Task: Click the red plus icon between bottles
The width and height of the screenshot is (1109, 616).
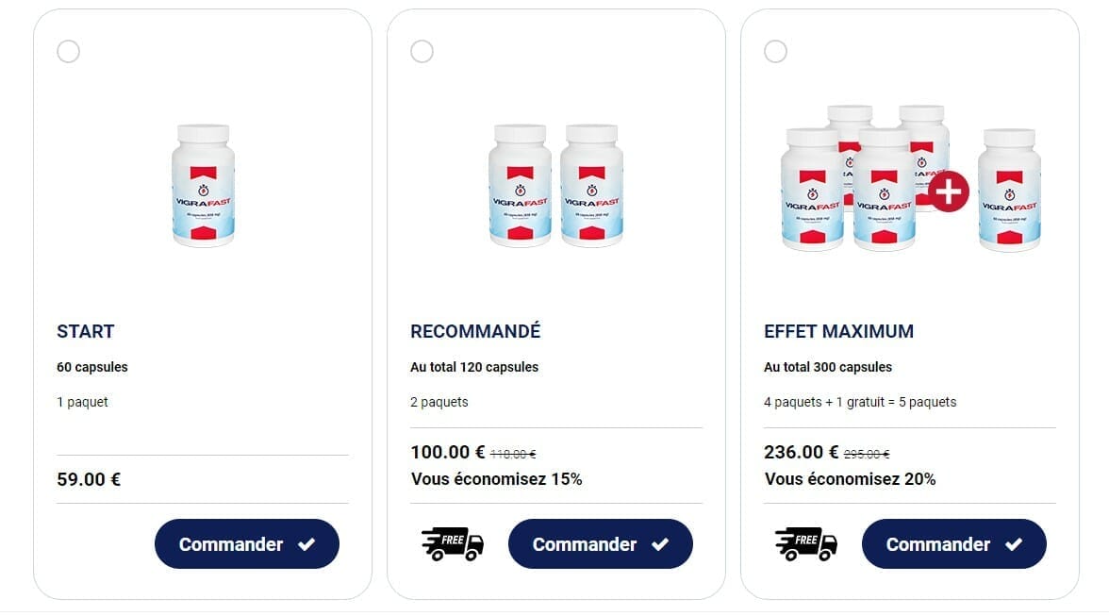Action: click(x=948, y=191)
